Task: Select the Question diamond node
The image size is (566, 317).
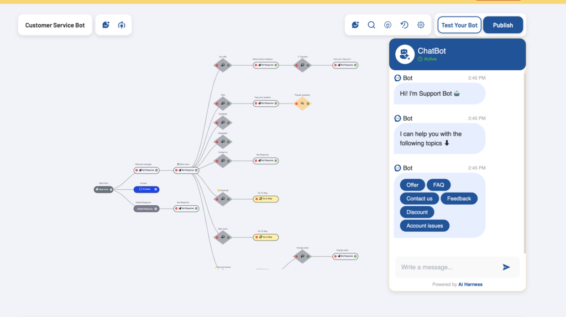Action: click(x=302, y=65)
